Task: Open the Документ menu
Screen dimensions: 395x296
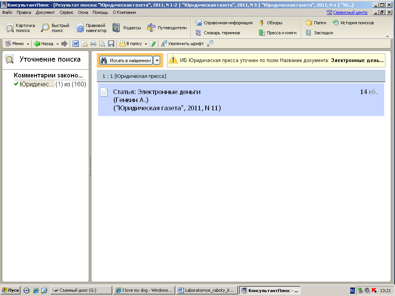Action: click(45, 12)
